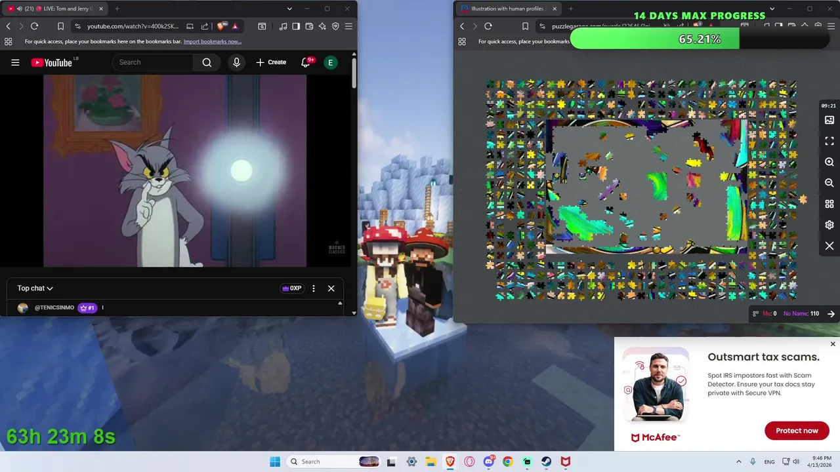Bookmark the YouTube page
The image size is (840, 472).
point(60,26)
